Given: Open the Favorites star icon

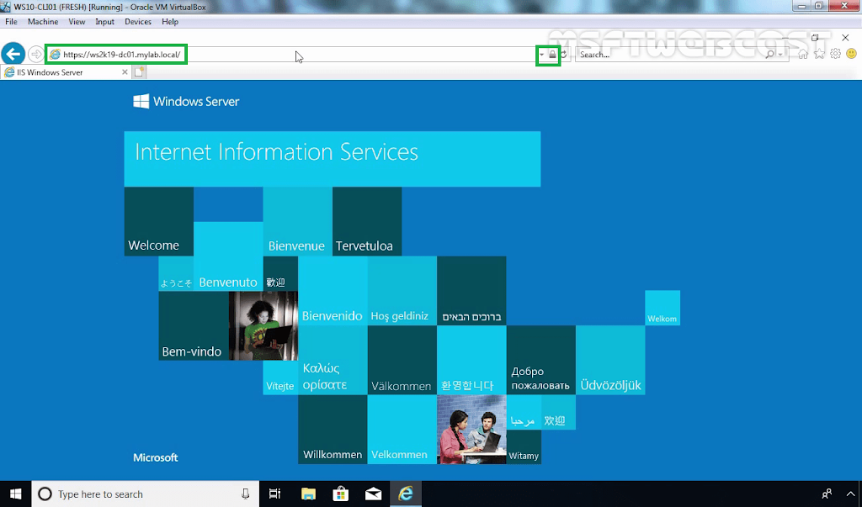Looking at the screenshot, I should click(x=820, y=54).
